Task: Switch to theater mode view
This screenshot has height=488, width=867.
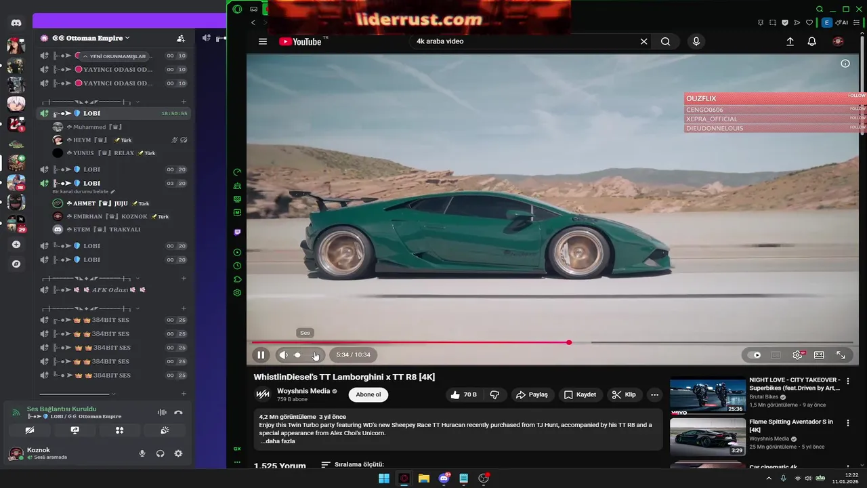Action: (x=819, y=354)
